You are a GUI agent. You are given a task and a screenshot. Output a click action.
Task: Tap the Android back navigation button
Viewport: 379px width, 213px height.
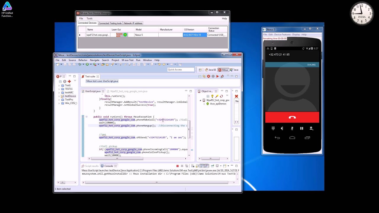(x=277, y=138)
